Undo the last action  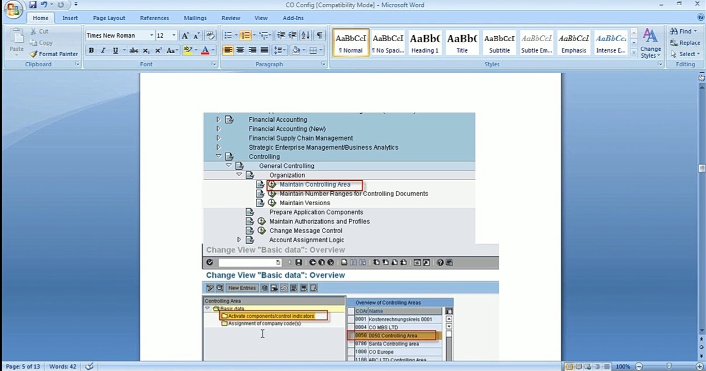44,5
